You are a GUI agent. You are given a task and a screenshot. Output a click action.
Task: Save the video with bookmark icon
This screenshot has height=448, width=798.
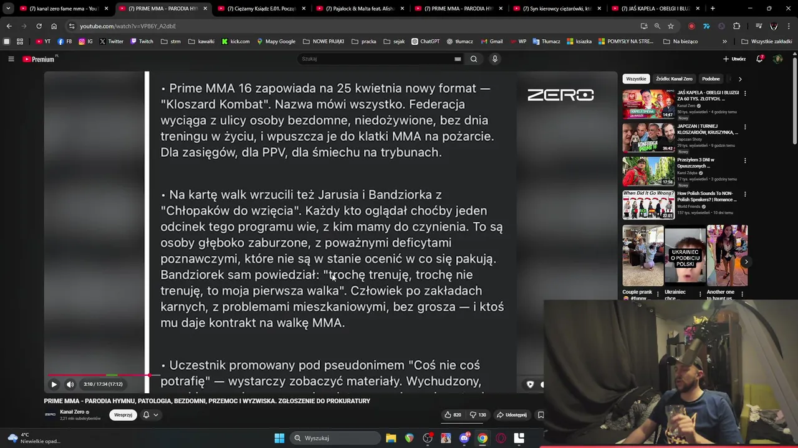pos(541,414)
